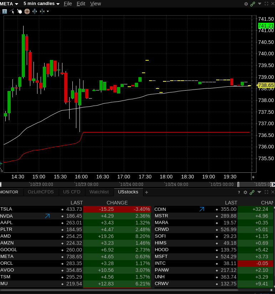Open the File menu
Screen dimensions: 275x294
pos(68,4)
